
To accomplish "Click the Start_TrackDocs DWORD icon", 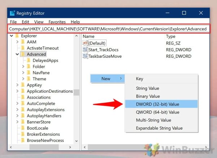I will (x=85, y=50).
